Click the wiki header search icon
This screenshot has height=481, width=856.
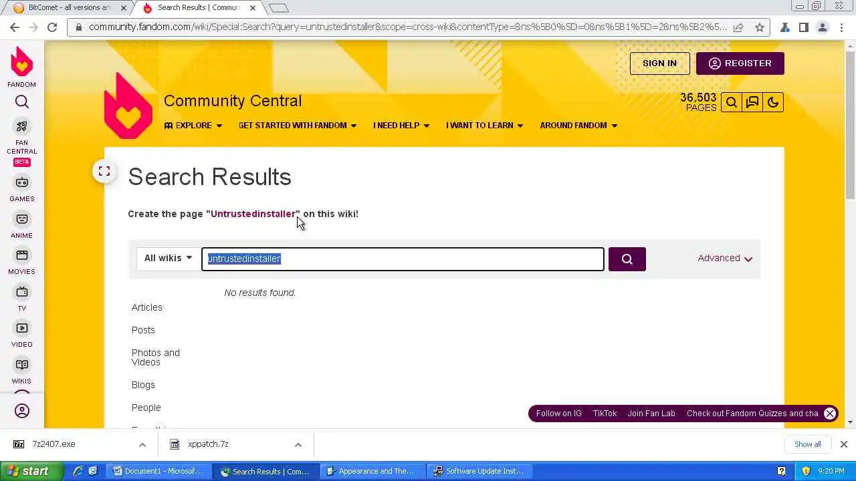pyautogui.click(x=732, y=102)
